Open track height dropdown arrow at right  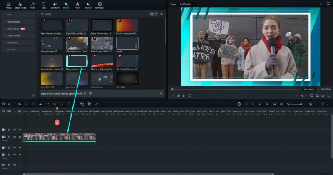coord(327,104)
